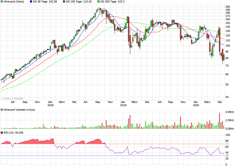Click the '110' price axis label

(x=228, y=40)
